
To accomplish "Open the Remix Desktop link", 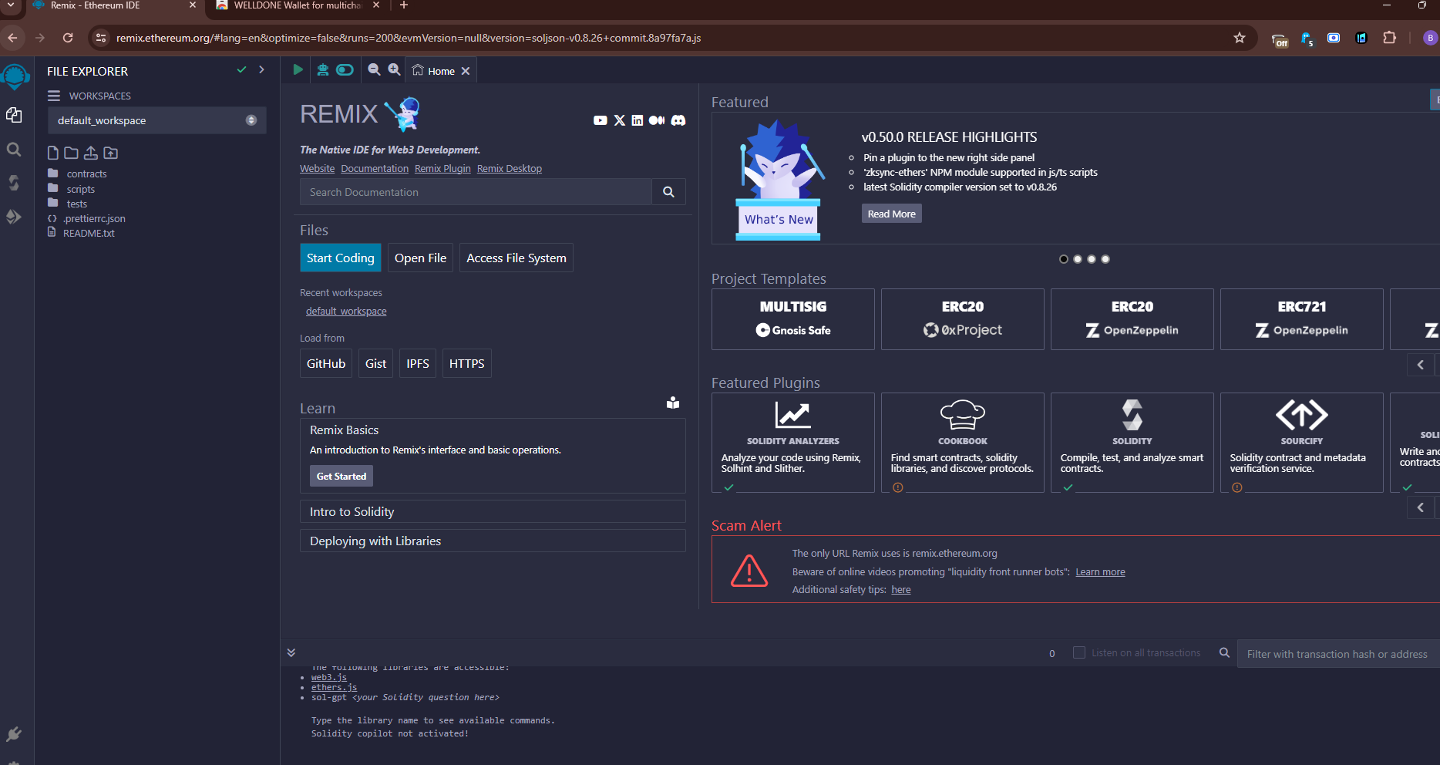I will (x=510, y=169).
